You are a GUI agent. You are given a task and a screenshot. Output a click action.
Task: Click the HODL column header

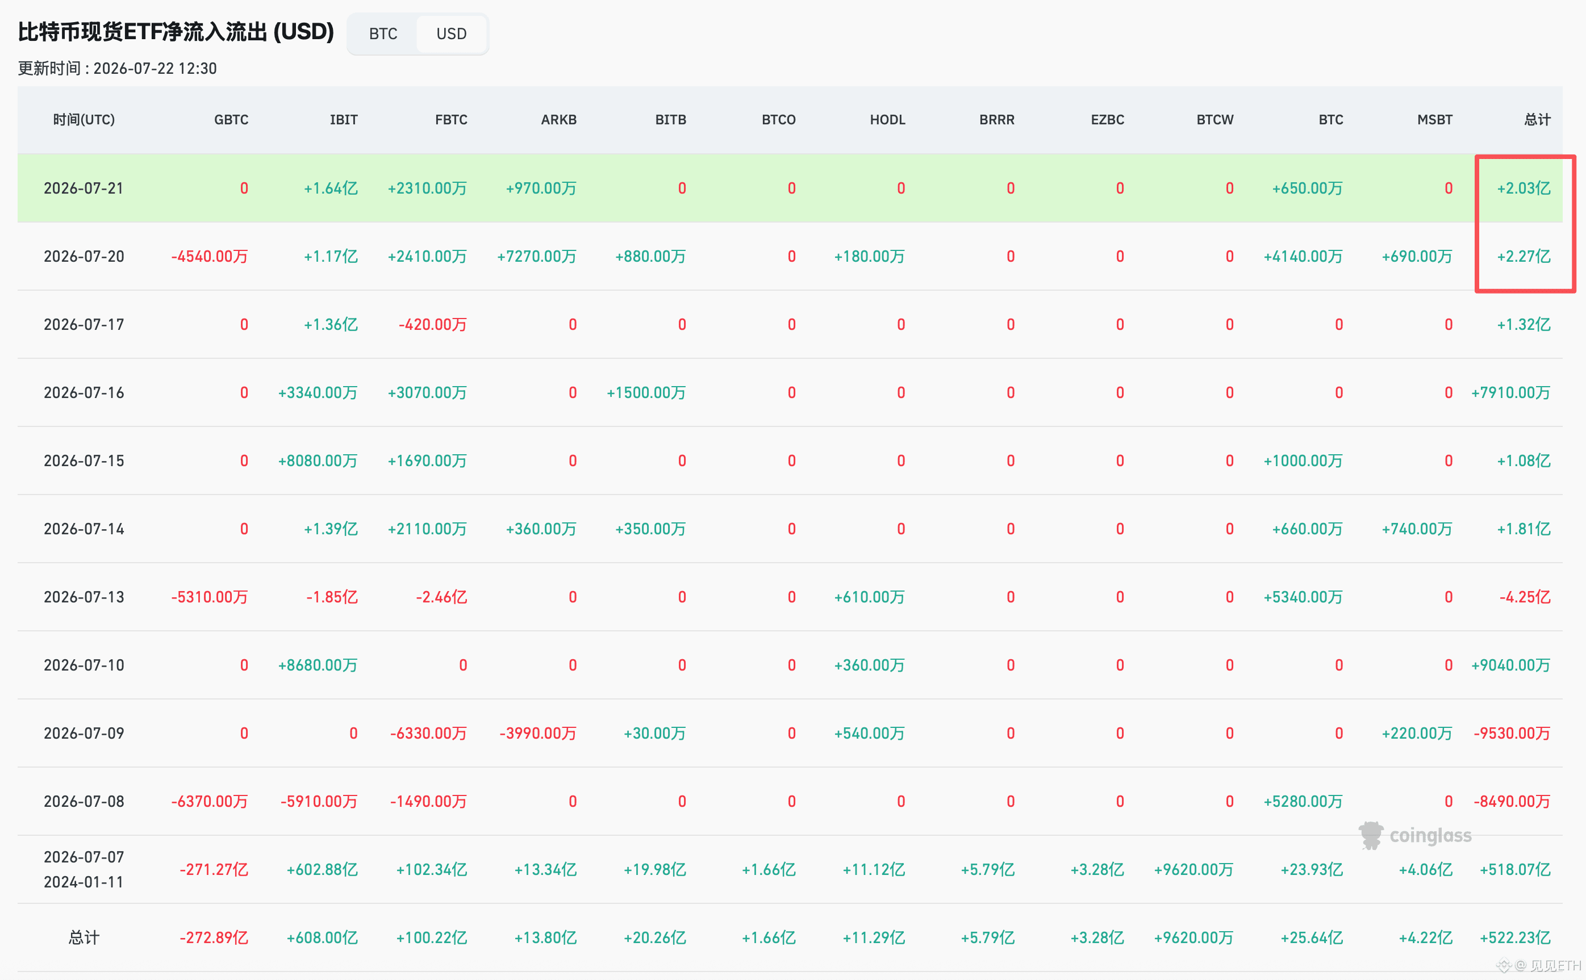pyautogui.click(x=887, y=120)
